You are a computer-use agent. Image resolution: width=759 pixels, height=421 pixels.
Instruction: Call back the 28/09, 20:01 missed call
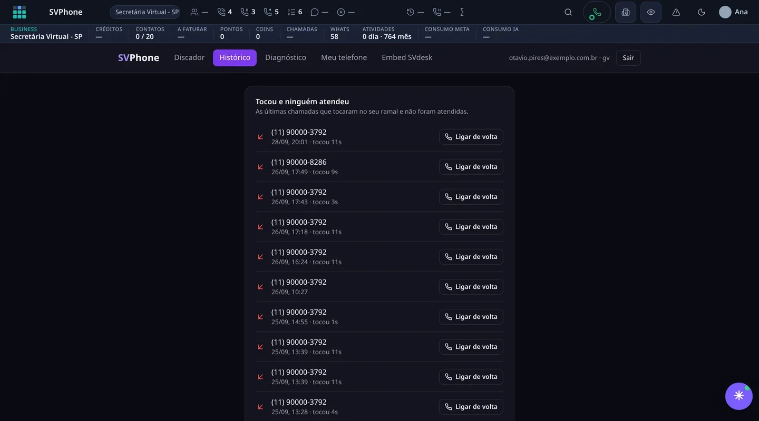pyautogui.click(x=471, y=137)
